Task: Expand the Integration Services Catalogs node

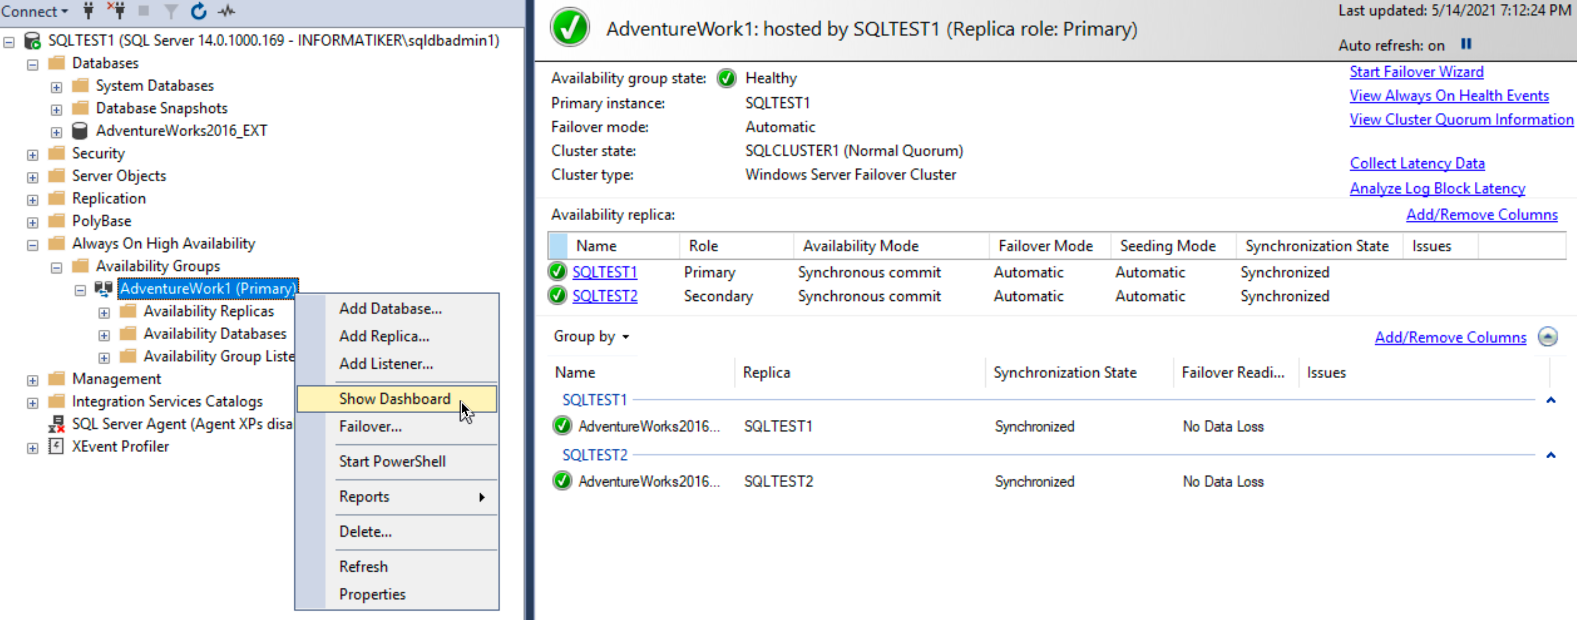Action: pos(33,404)
